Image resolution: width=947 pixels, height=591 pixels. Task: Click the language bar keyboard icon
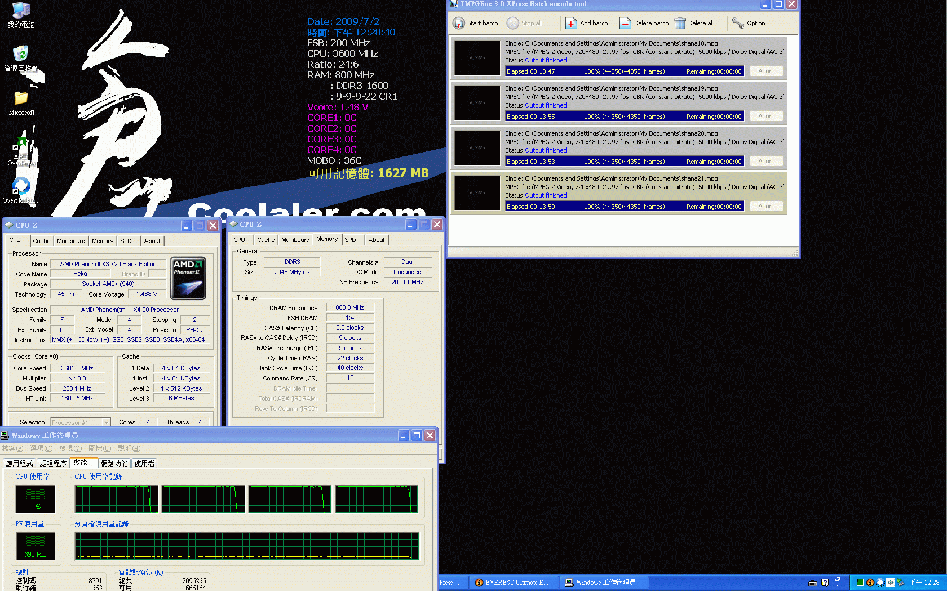pos(812,583)
